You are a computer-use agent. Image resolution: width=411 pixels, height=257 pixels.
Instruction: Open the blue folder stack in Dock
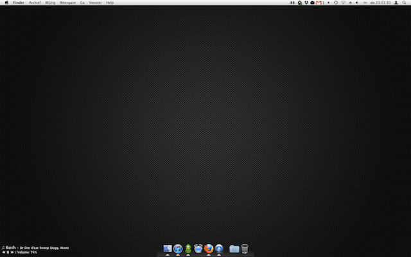(234, 249)
